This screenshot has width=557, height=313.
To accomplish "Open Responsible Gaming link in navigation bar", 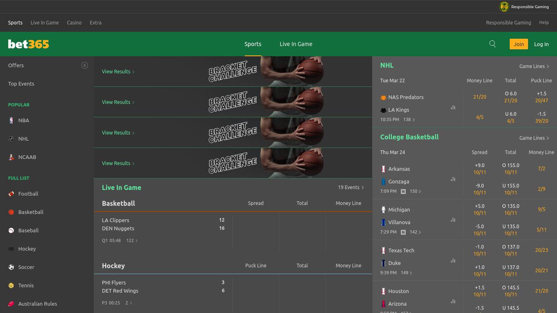I will coord(508,23).
